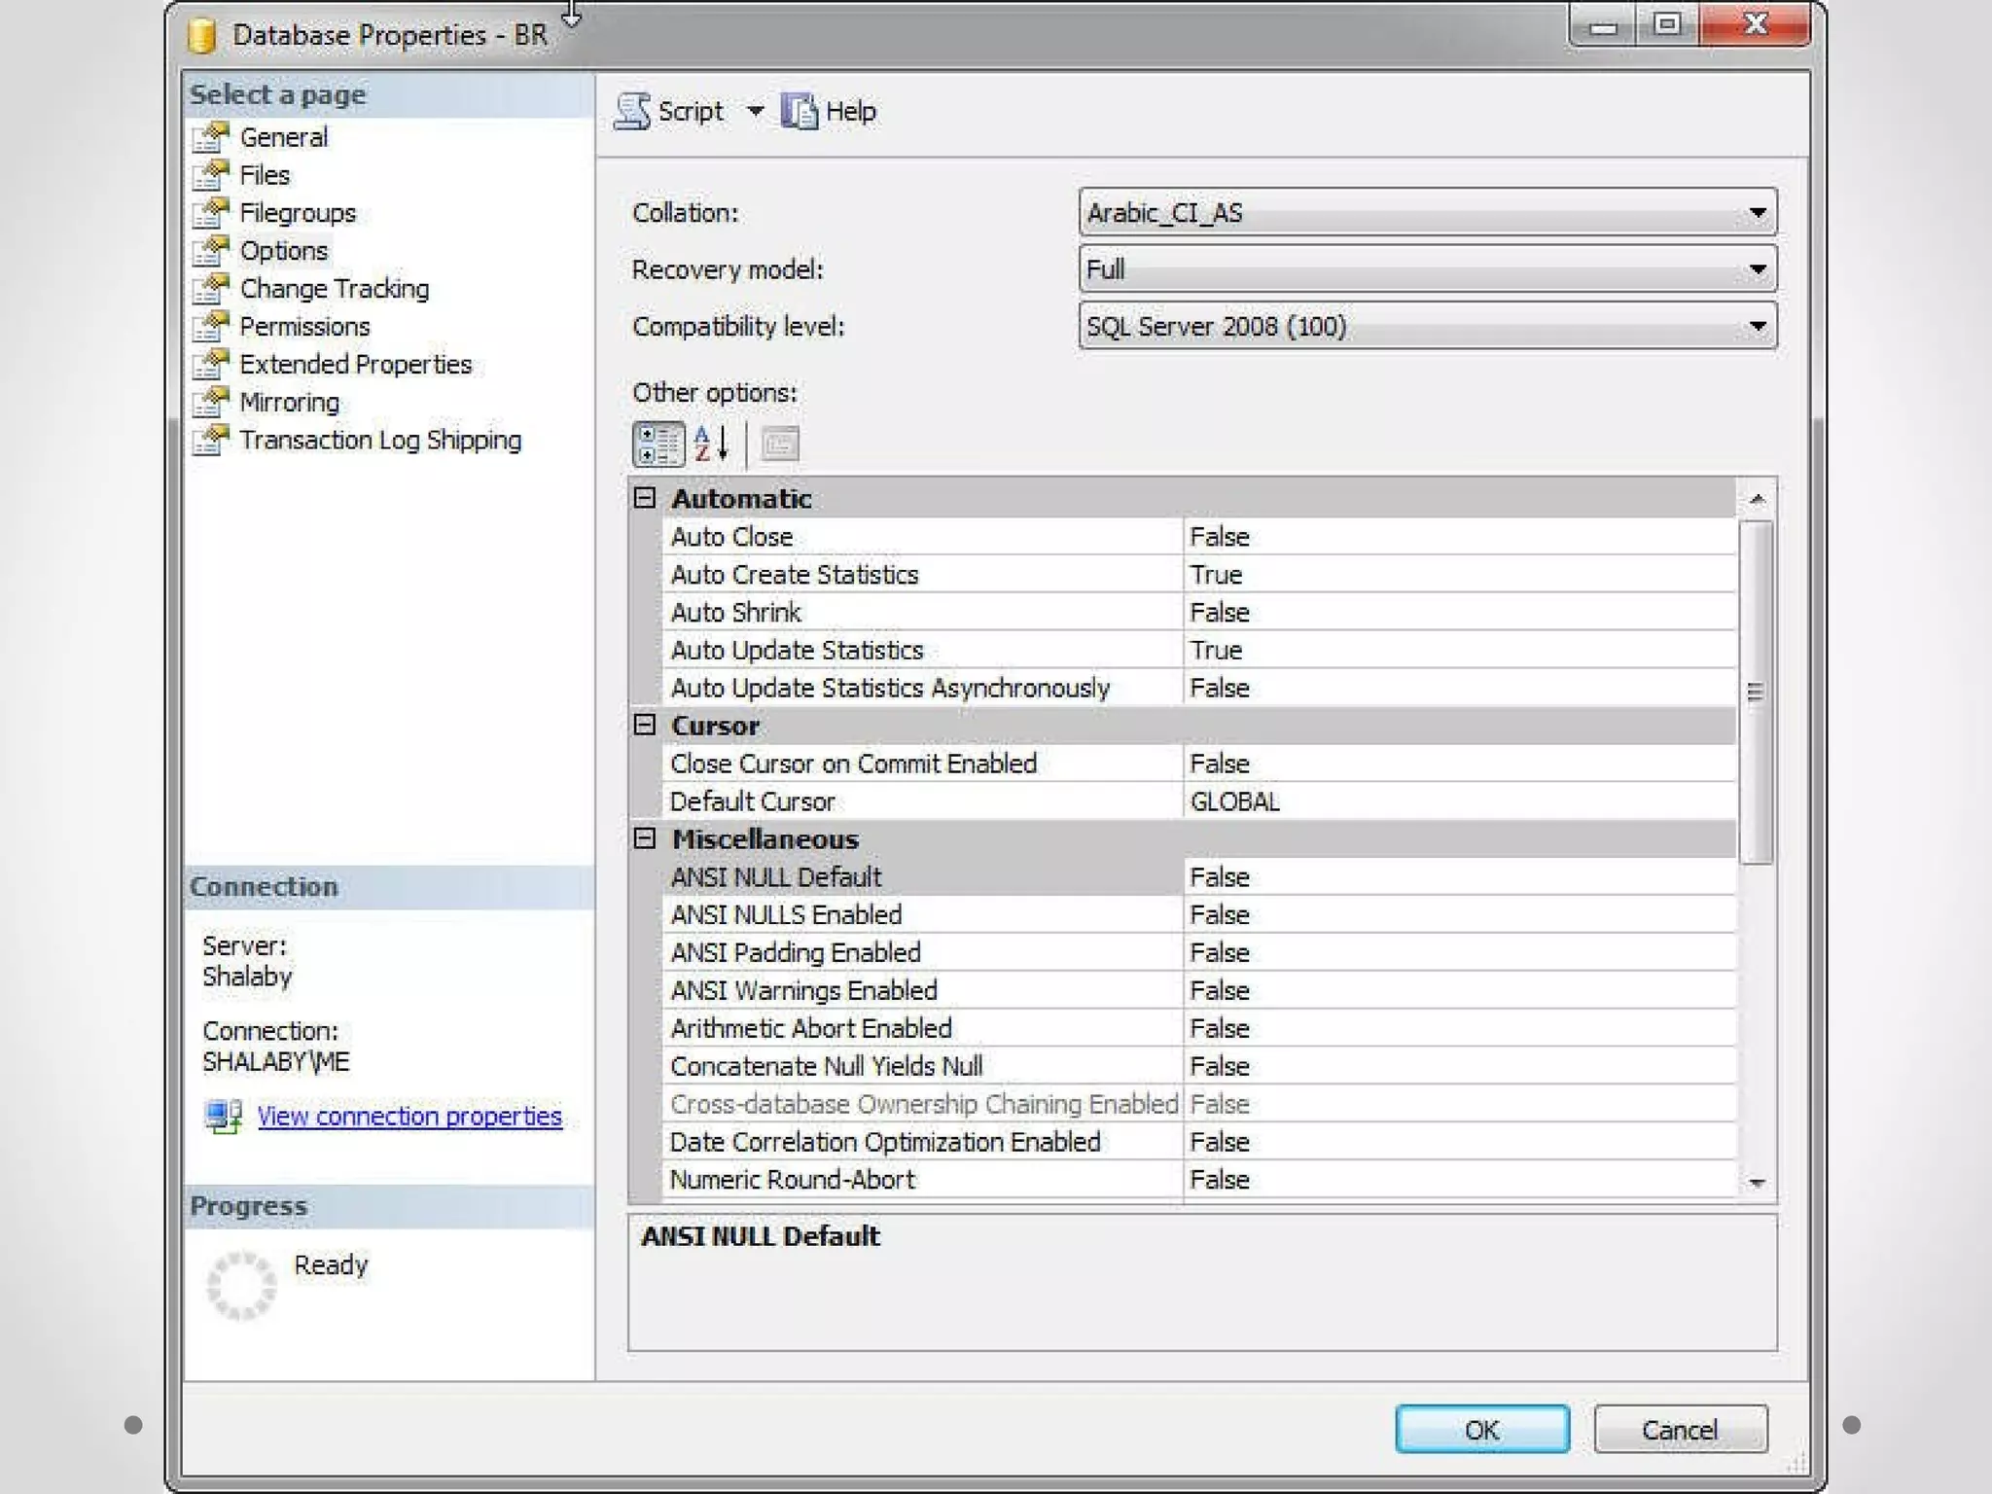This screenshot has width=1992, height=1494.
Task: Select Auto Shrink False value cell
Action: [1459, 612]
